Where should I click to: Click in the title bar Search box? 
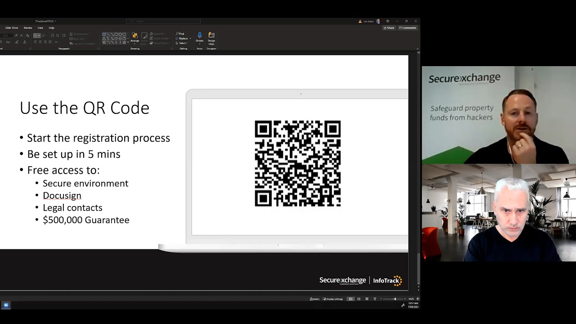coord(163,21)
